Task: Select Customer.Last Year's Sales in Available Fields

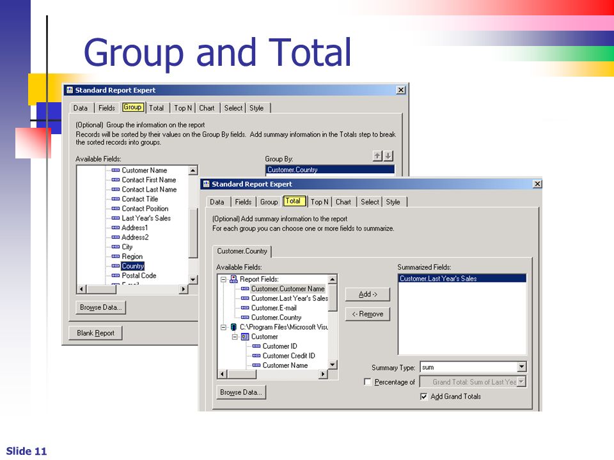Action: point(290,298)
